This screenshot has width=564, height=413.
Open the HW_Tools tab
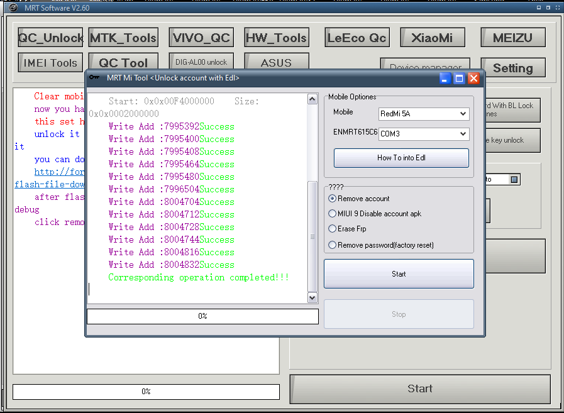(x=277, y=38)
